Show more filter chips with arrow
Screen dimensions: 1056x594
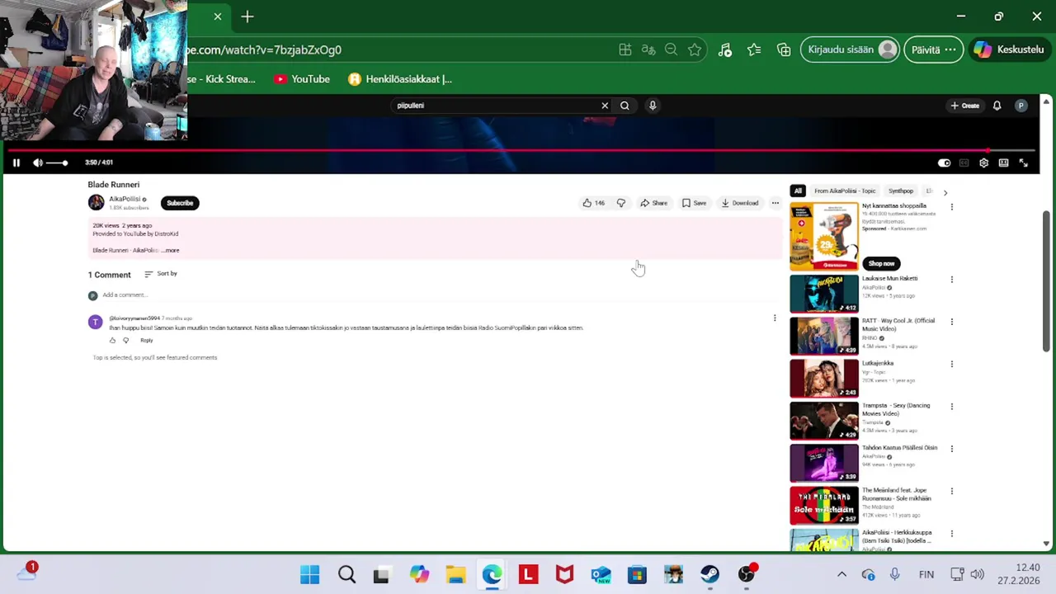tap(945, 192)
